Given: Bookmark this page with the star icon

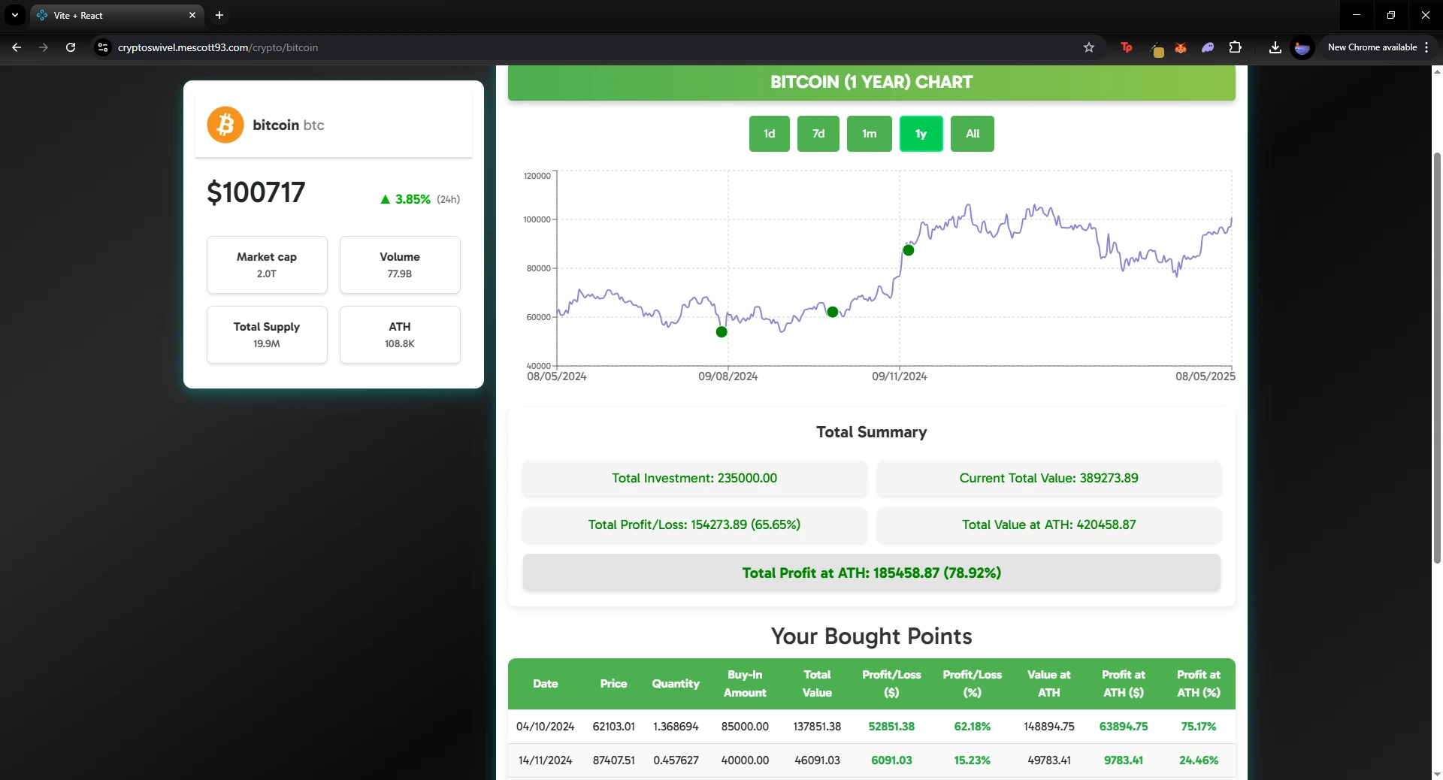Looking at the screenshot, I should click(x=1089, y=47).
